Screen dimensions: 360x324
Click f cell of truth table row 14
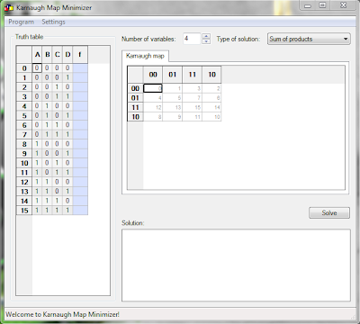pos(80,201)
